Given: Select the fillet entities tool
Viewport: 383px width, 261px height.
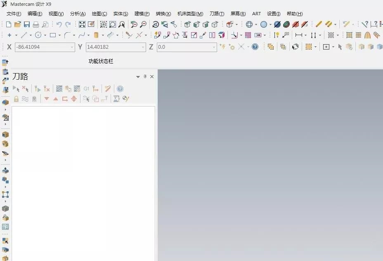Looking at the screenshot, I should 67,35.
